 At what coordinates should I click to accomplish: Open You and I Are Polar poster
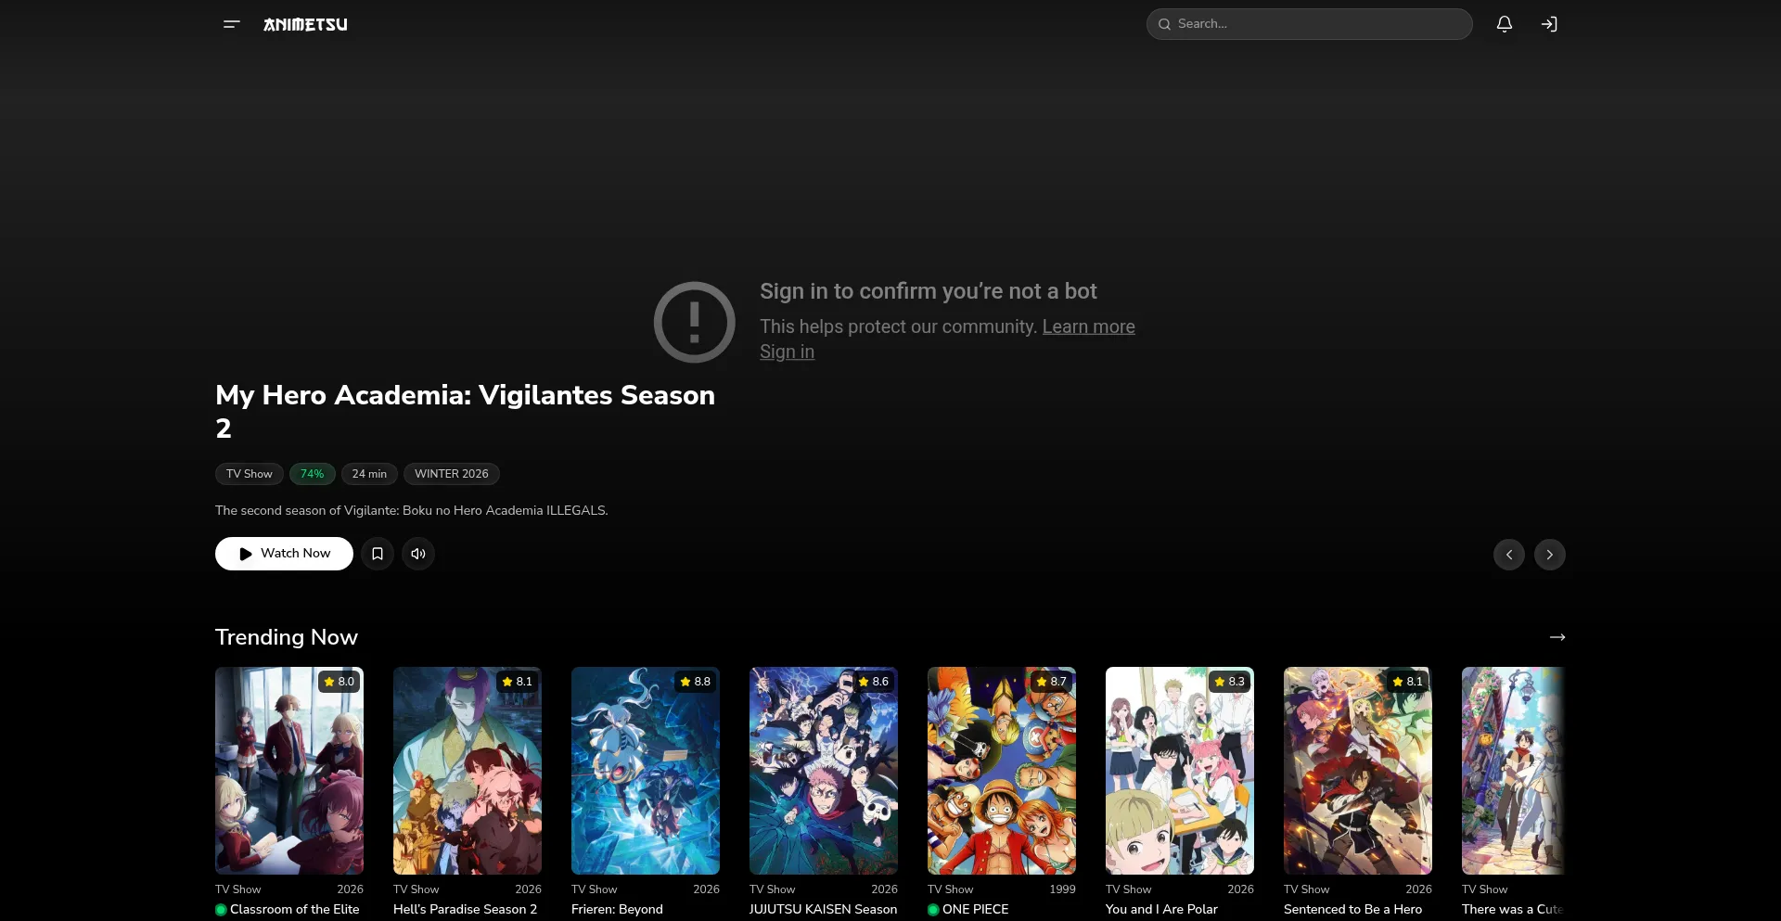coord(1180,771)
